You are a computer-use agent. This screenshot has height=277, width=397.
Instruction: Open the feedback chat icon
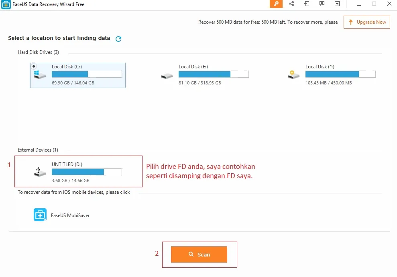(322, 4)
